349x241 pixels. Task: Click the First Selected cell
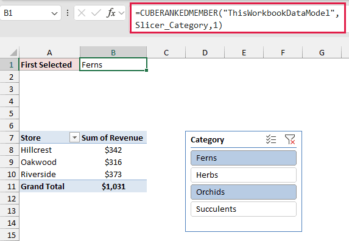[49, 65]
